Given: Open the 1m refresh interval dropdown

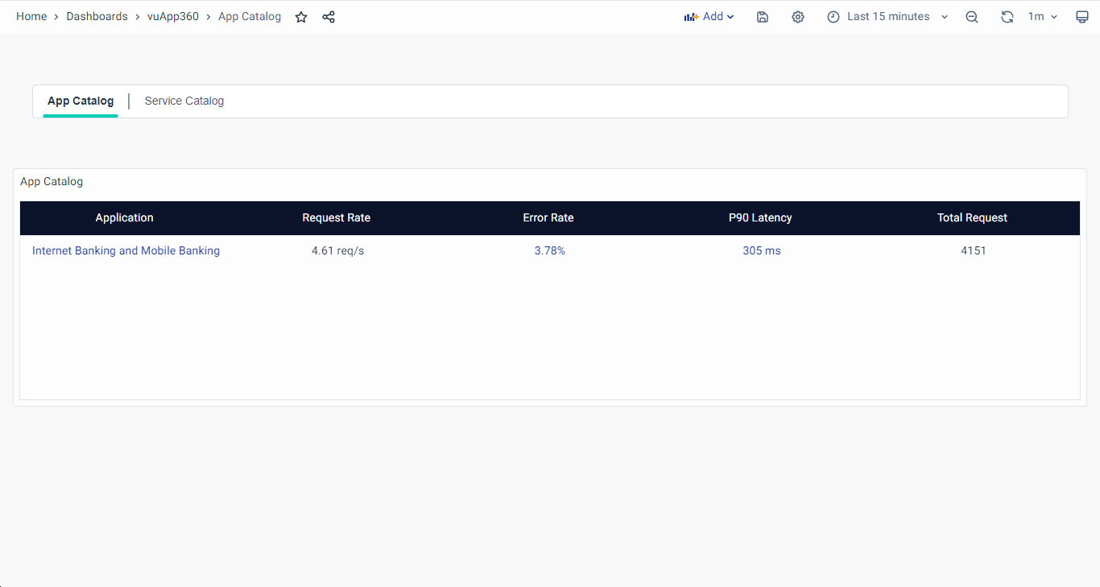Looking at the screenshot, I should pos(1042,17).
